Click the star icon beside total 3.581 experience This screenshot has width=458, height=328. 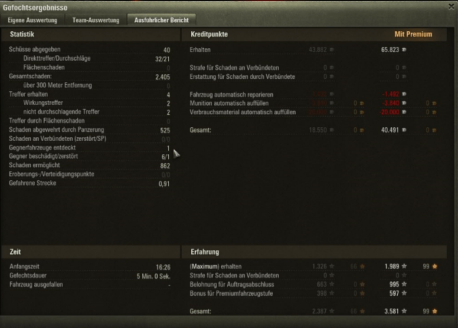pyautogui.click(x=404, y=311)
